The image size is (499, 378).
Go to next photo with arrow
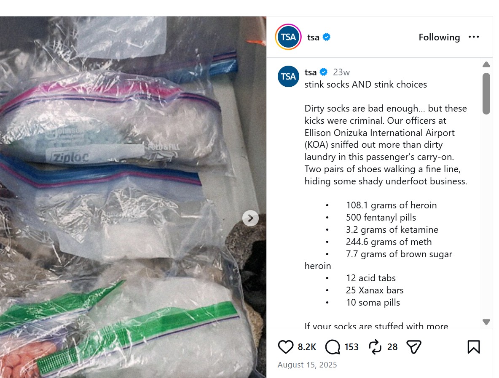pos(250,218)
